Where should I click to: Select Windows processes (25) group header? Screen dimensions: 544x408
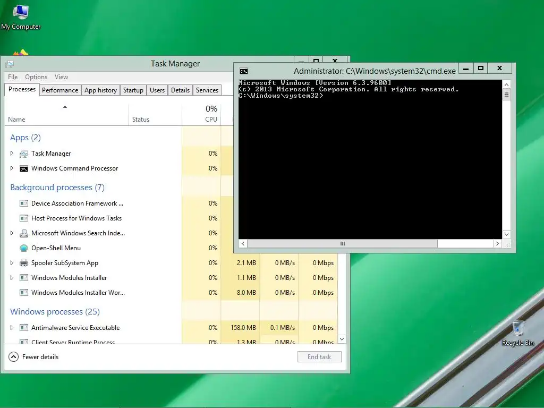pos(55,311)
